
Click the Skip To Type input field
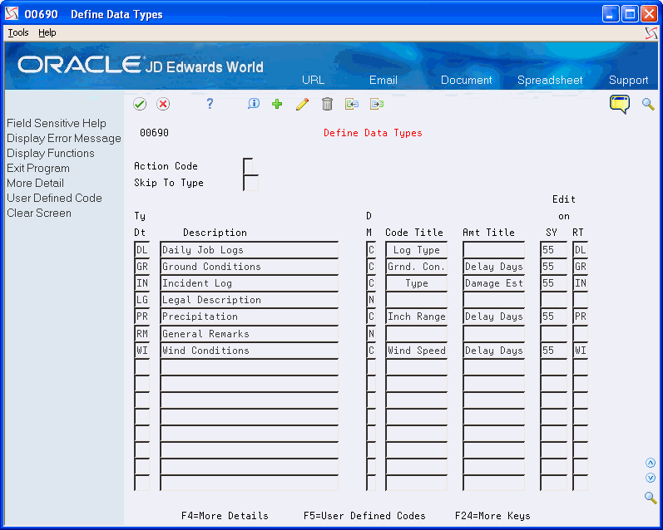[x=250, y=183]
